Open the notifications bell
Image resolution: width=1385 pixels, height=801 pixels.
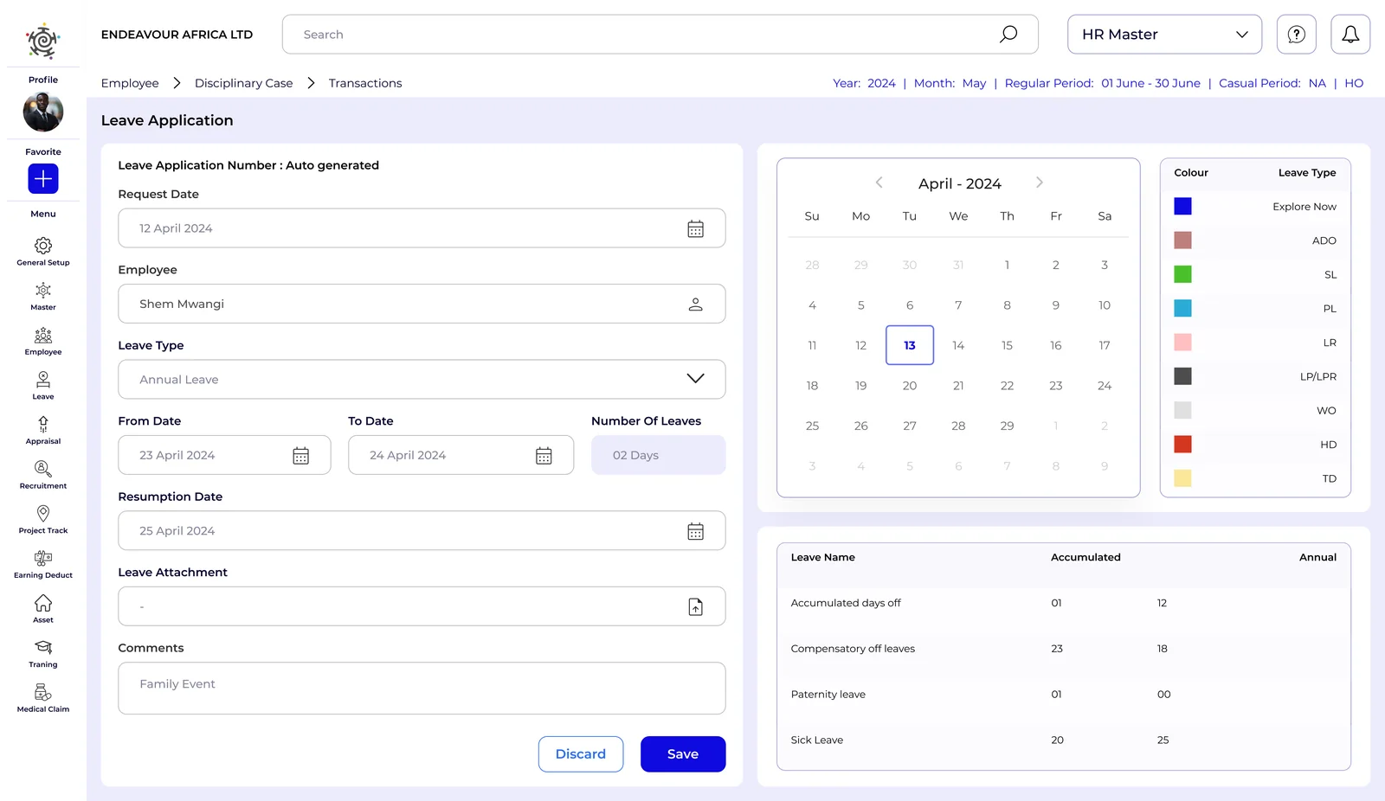coord(1350,35)
